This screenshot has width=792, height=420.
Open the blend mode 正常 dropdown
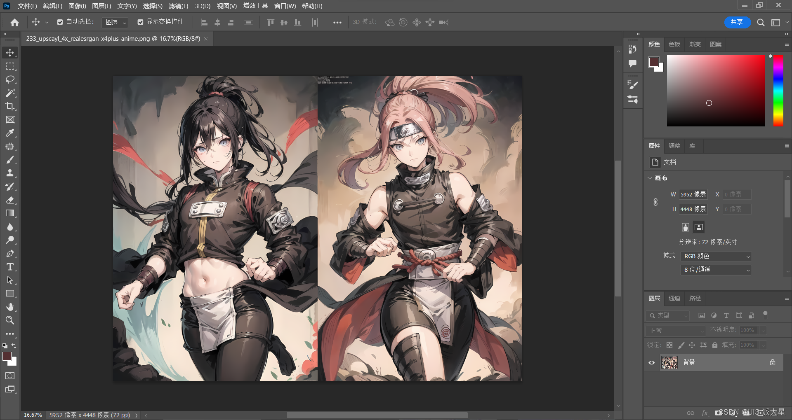tap(676, 330)
